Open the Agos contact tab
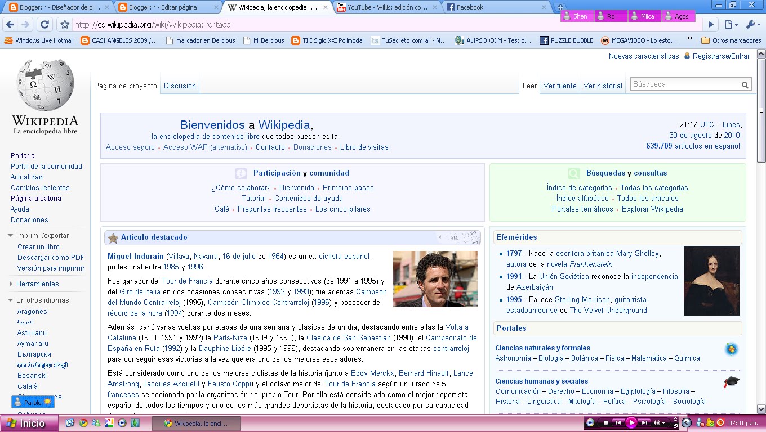The width and height of the screenshot is (766, 432). click(678, 16)
